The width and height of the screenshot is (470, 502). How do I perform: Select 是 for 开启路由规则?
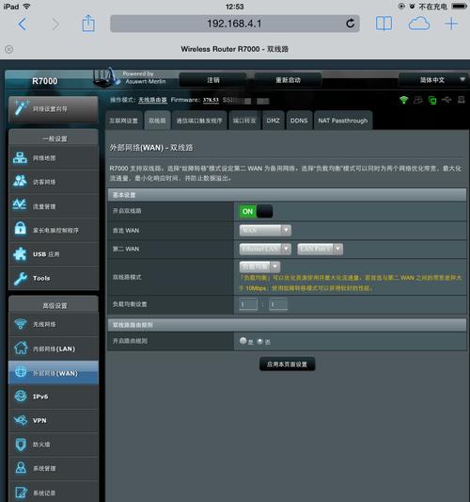tap(243, 341)
